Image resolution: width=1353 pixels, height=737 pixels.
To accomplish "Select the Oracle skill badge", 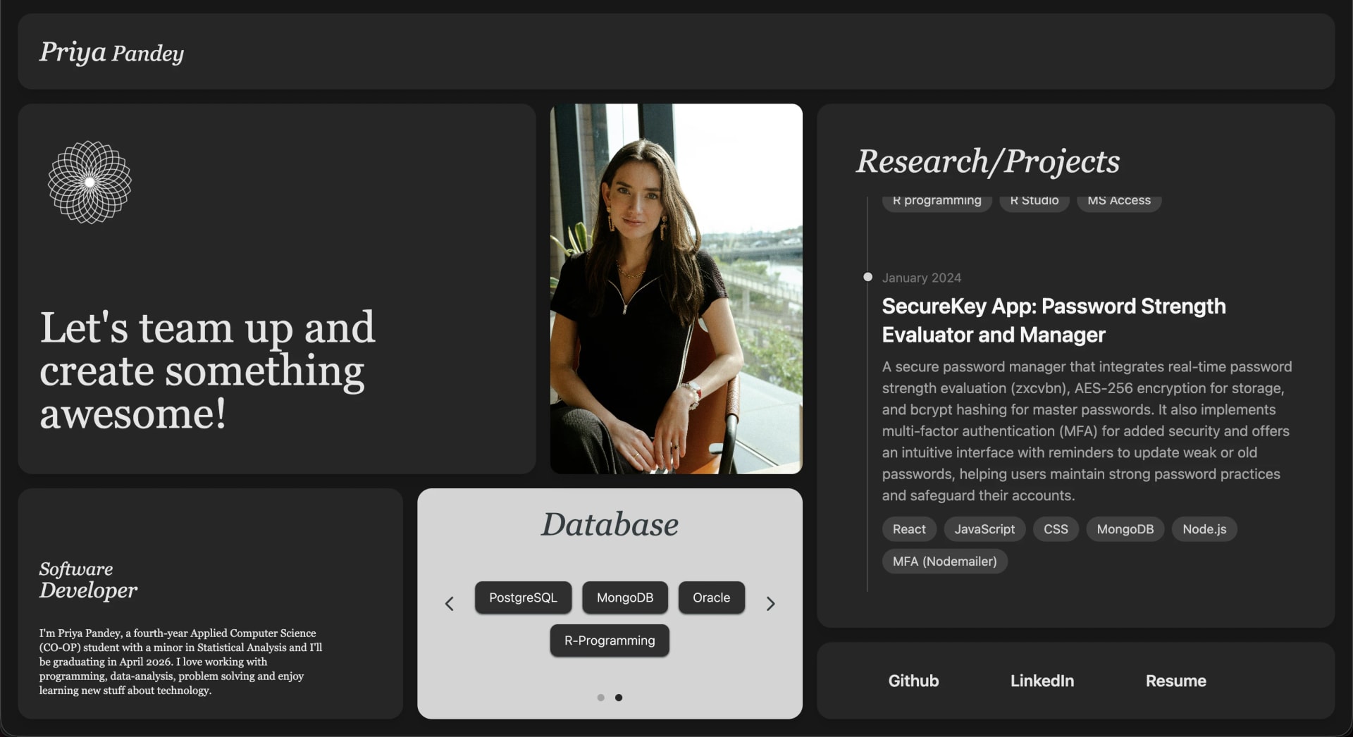I will [711, 597].
